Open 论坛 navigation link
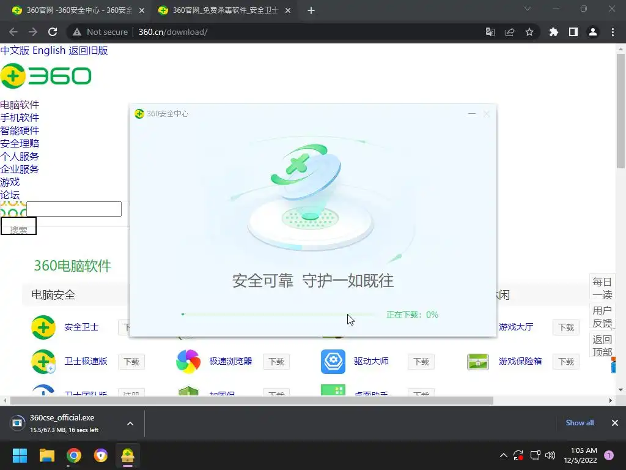 click(10, 195)
